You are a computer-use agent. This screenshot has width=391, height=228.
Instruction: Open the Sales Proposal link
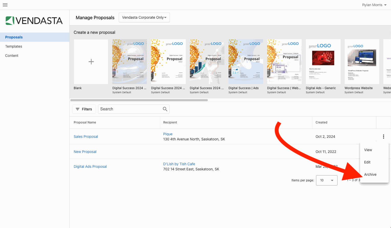[86, 137]
